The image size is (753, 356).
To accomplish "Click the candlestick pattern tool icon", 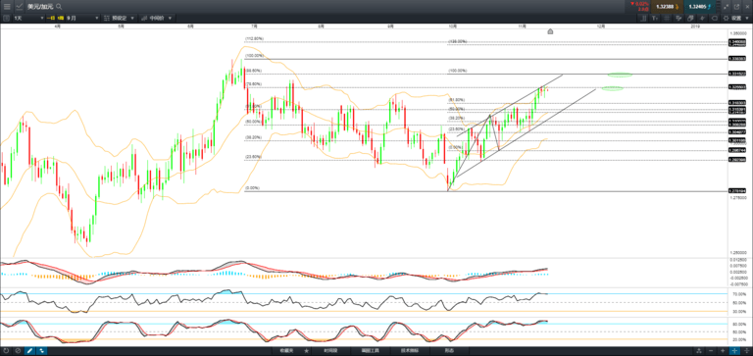I will [x=678, y=18].
